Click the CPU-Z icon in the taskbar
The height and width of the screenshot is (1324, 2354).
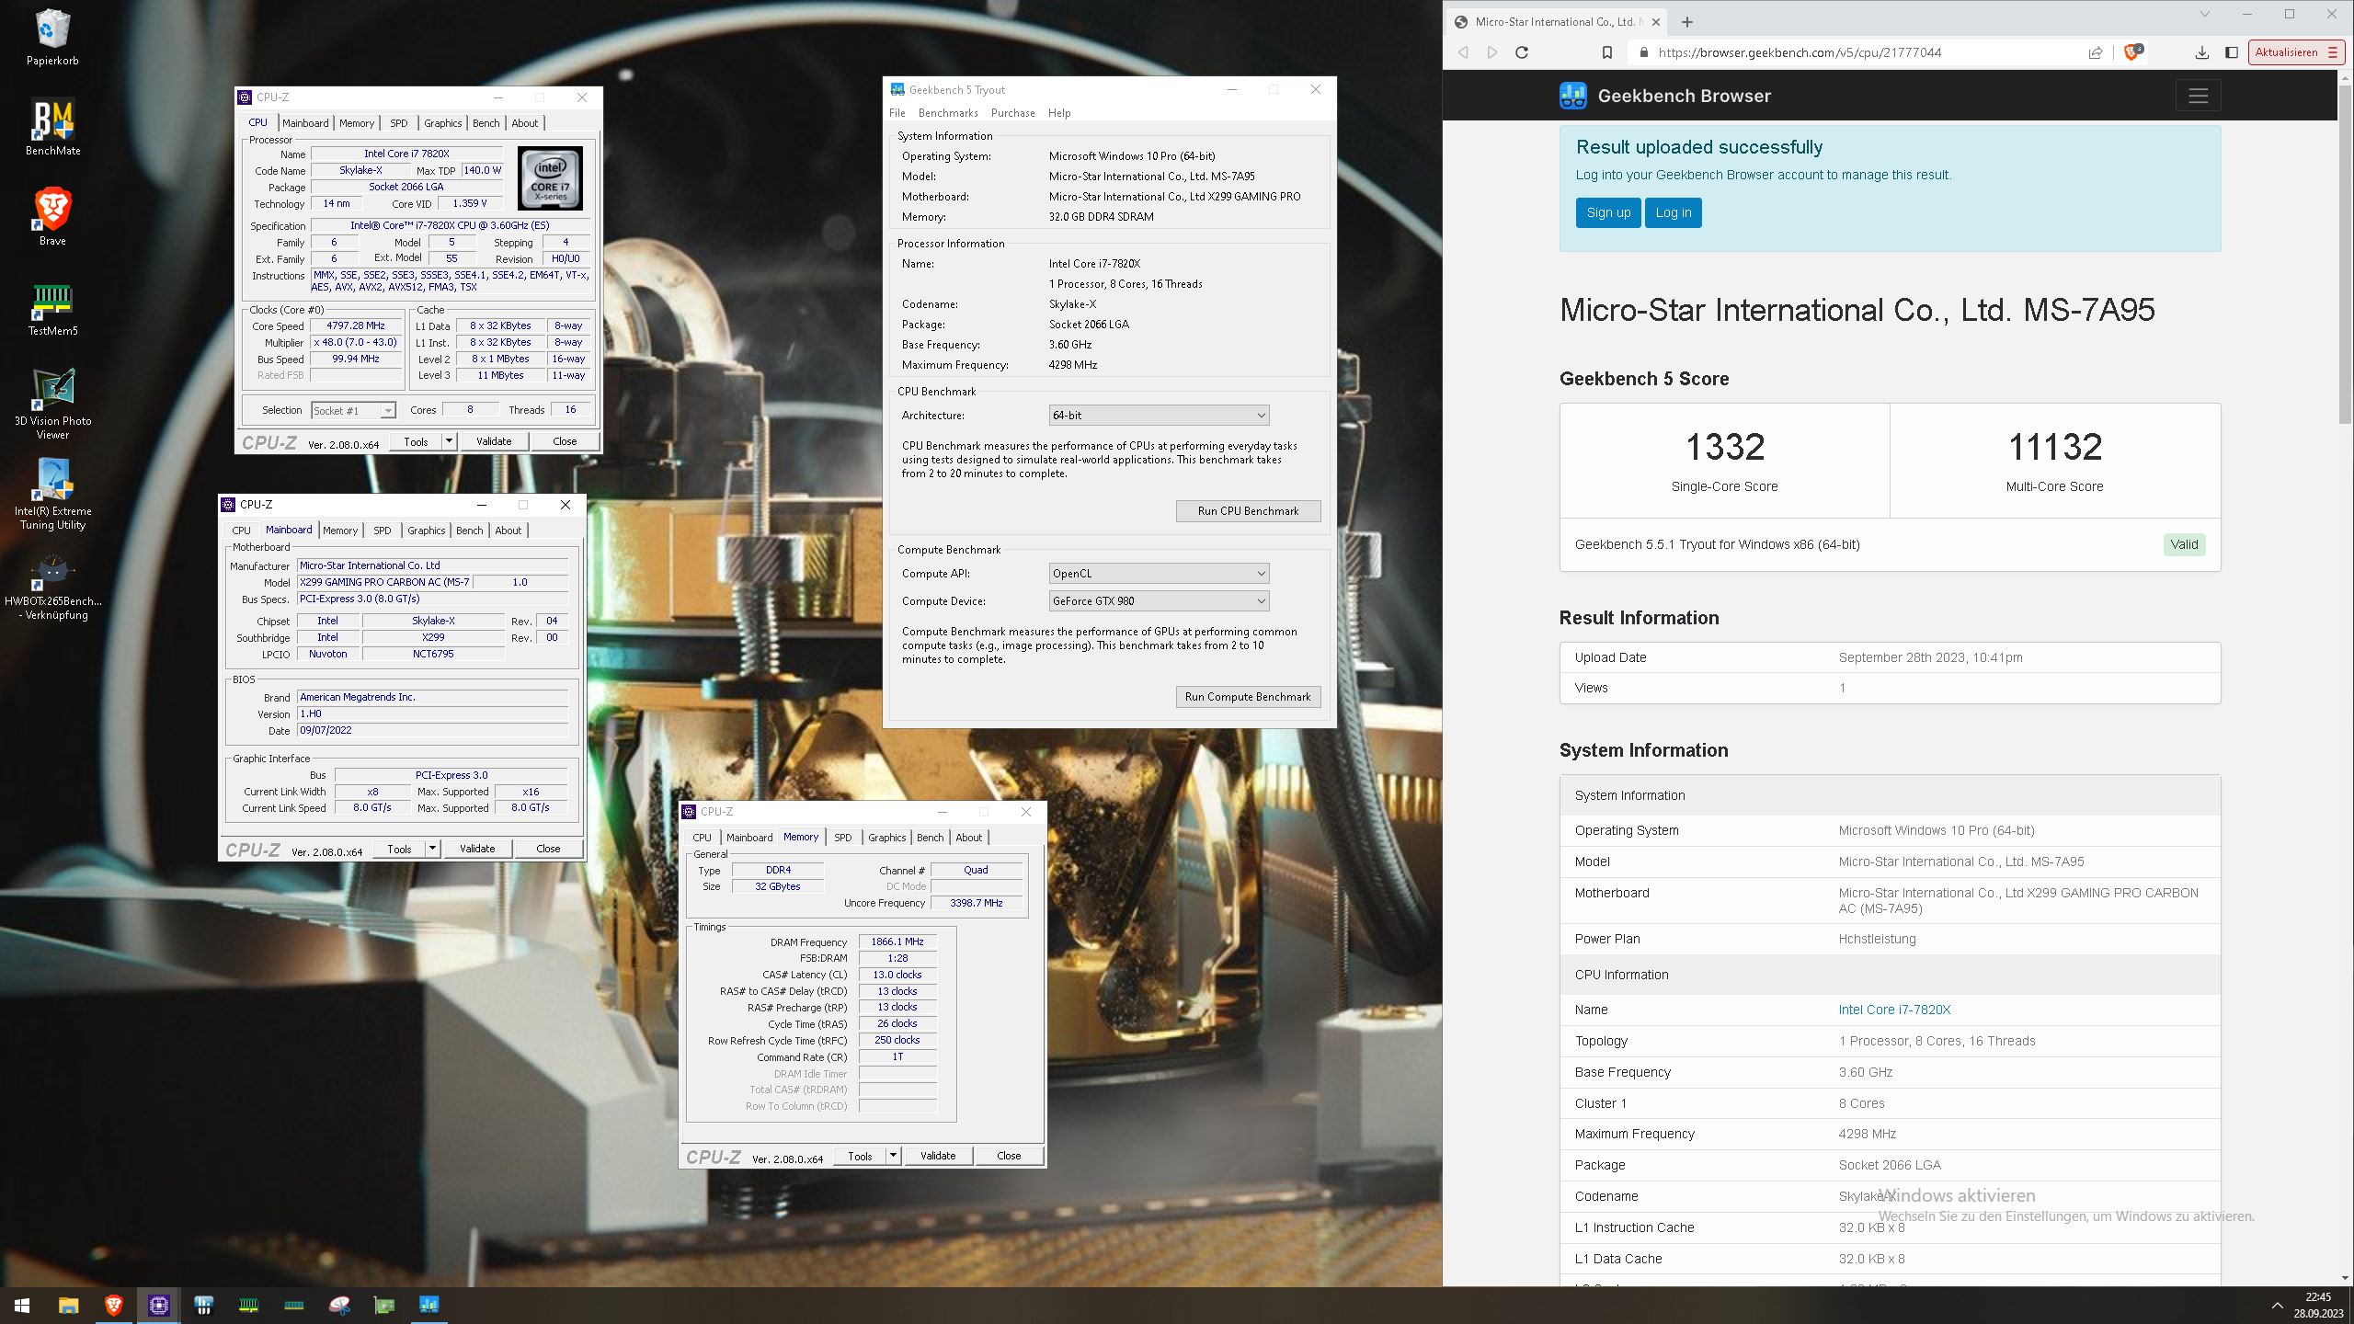(x=158, y=1305)
